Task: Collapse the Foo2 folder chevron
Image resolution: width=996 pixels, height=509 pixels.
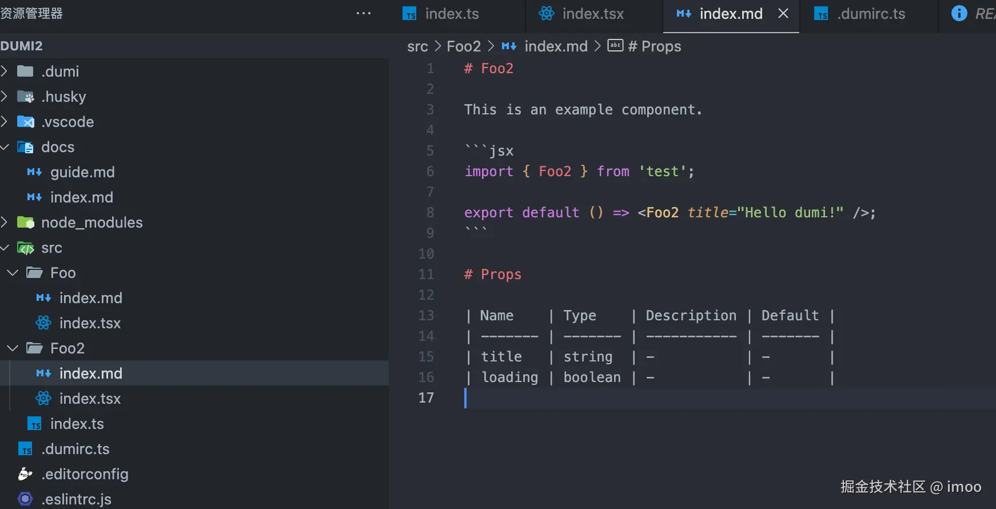Action: tap(13, 348)
